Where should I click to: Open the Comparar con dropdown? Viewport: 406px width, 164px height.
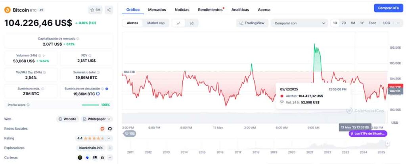[x=299, y=23]
